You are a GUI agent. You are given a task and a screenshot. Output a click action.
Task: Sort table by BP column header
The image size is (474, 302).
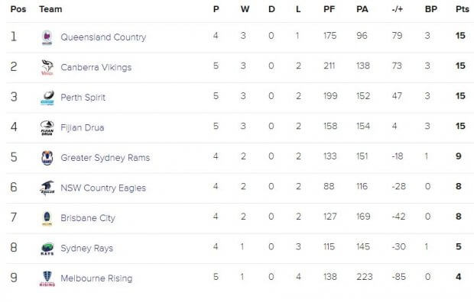click(x=430, y=9)
